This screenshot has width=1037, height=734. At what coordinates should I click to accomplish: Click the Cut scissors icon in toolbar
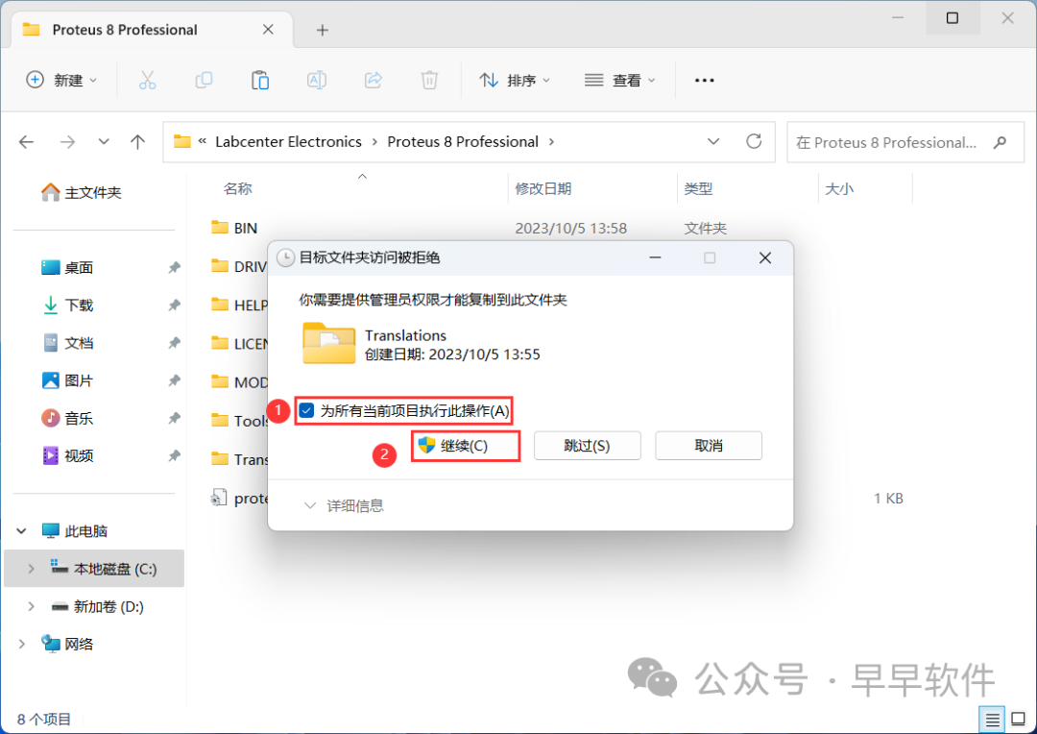147,81
